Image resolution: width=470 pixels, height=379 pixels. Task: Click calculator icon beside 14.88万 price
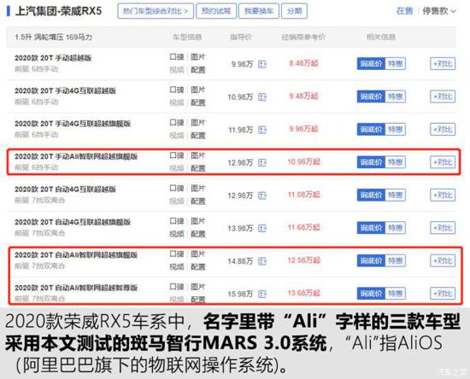[262, 261]
